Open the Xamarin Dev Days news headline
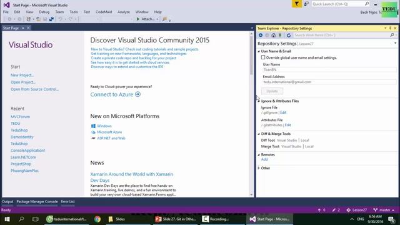The image size is (400, 225). [132, 177]
